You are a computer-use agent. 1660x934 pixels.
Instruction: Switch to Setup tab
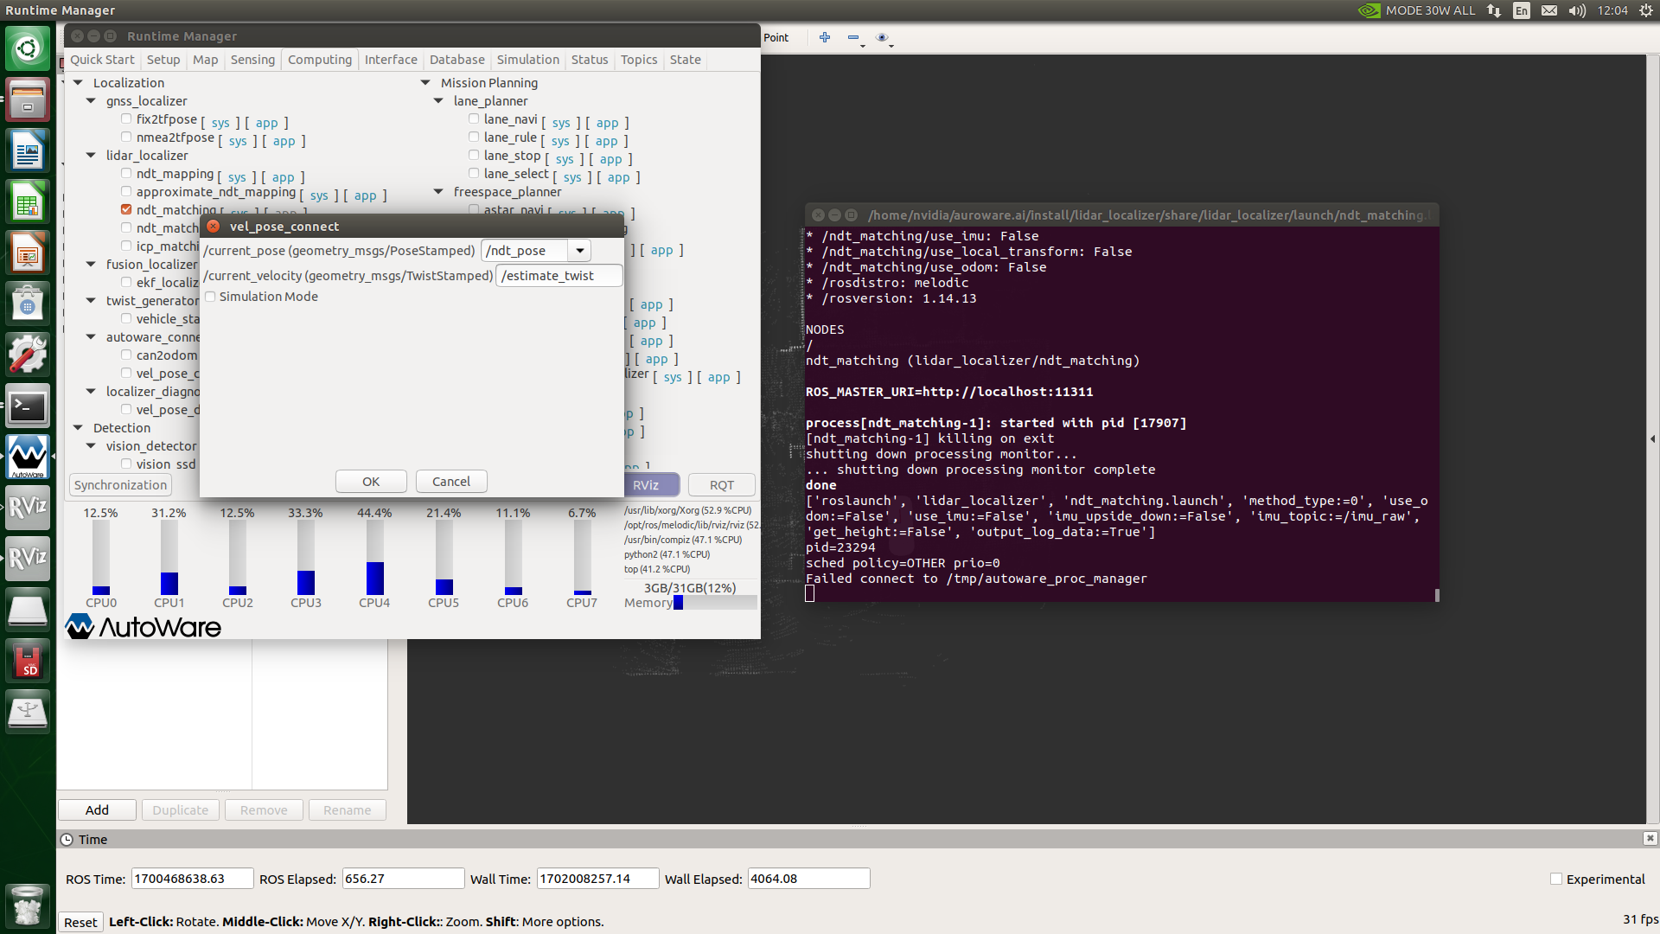[x=163, y=60]
